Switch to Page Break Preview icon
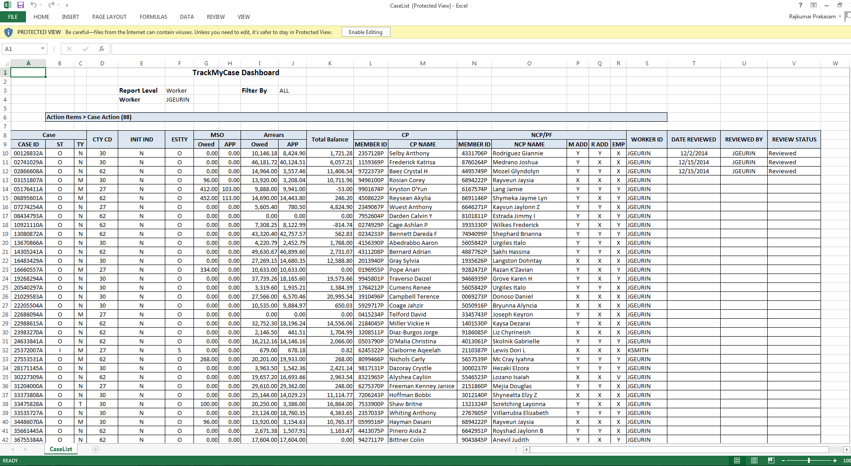The height and width of the screenshot is (466, 851). click(771, 461)
